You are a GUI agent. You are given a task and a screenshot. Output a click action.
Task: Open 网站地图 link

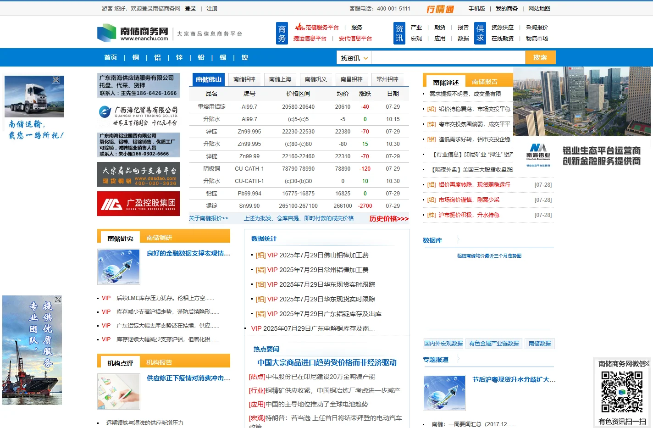[539, 9]
